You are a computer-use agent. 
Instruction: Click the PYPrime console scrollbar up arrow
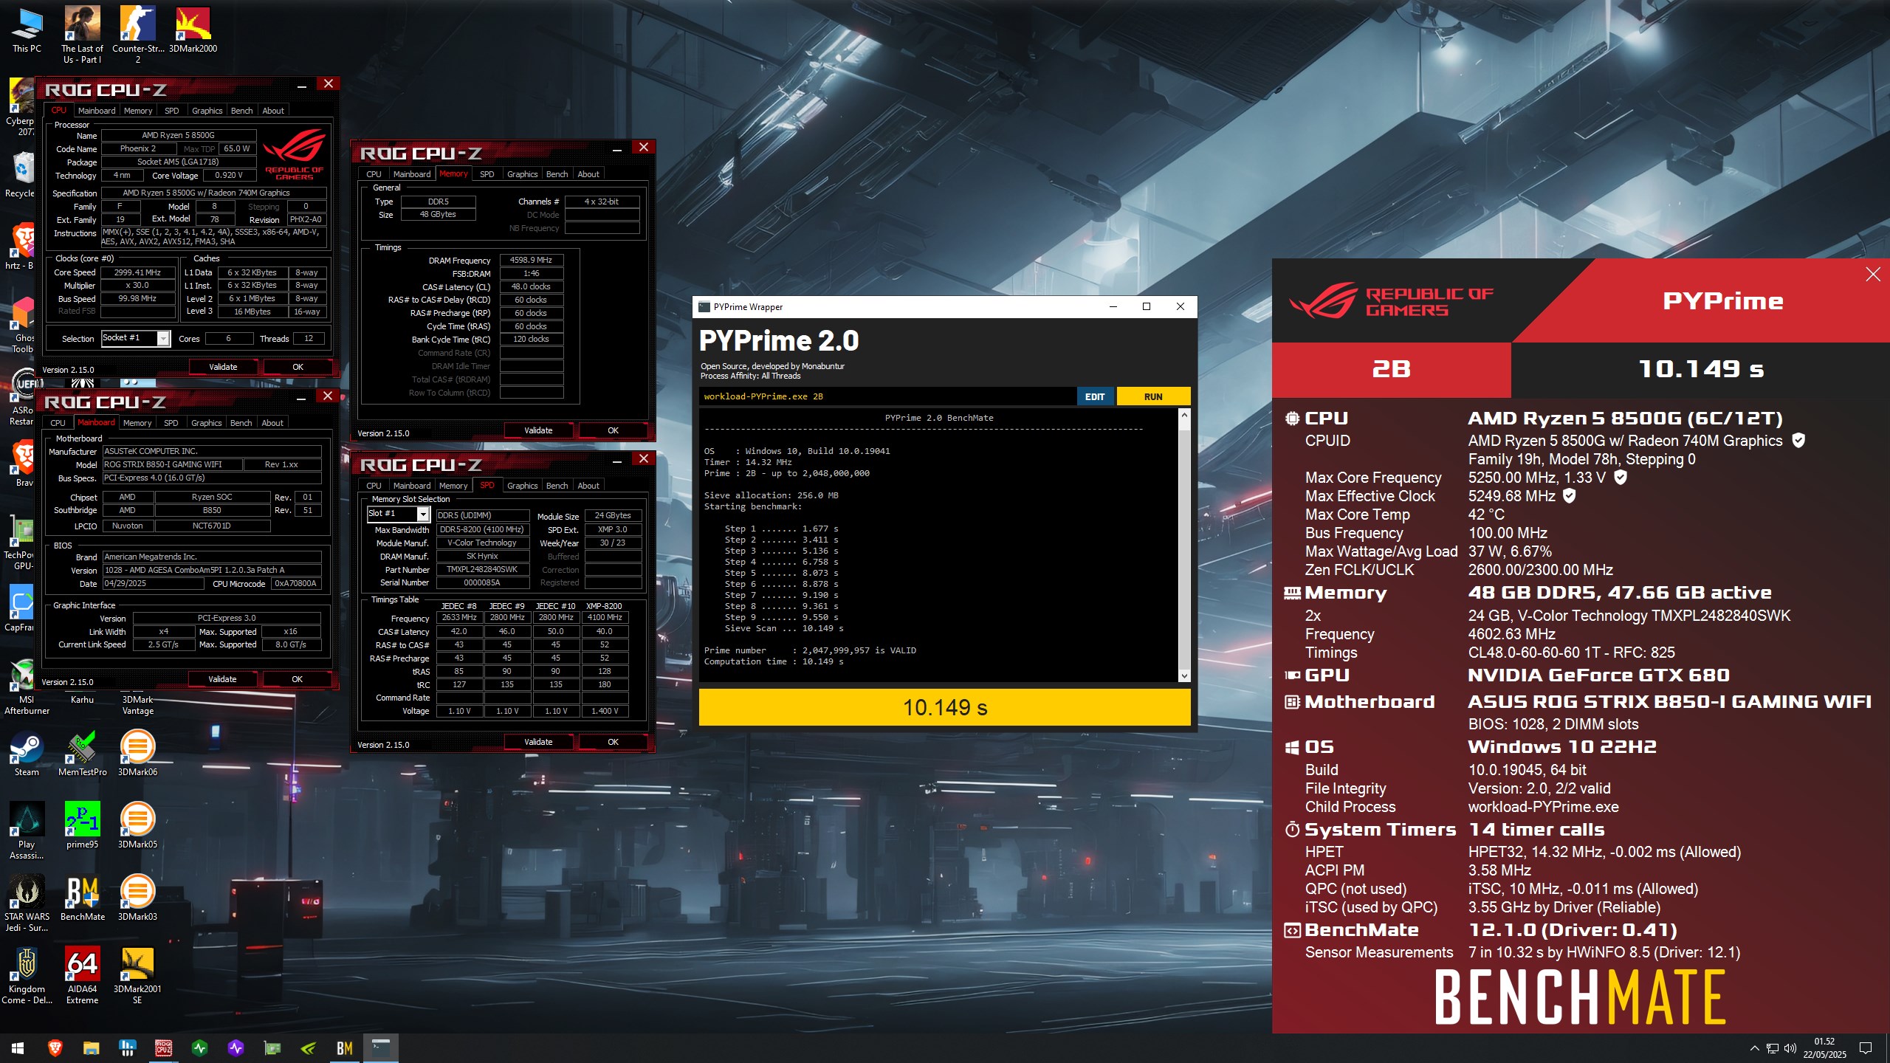coord(1184,416)
